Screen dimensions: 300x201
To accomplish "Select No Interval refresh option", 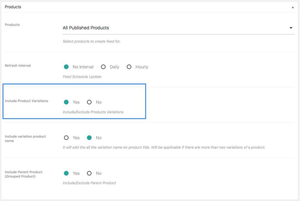I will click(66, 67).
